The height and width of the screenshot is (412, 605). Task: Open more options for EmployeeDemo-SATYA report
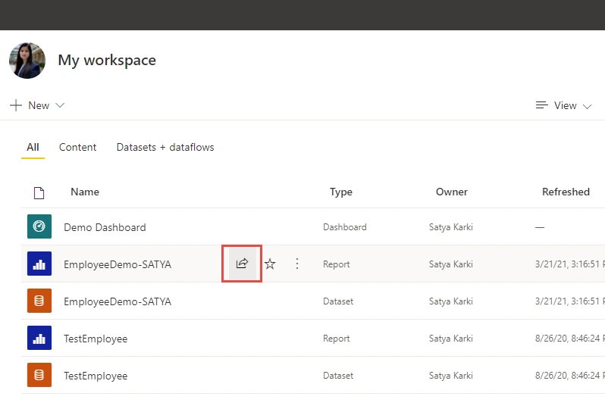[297, 264]
